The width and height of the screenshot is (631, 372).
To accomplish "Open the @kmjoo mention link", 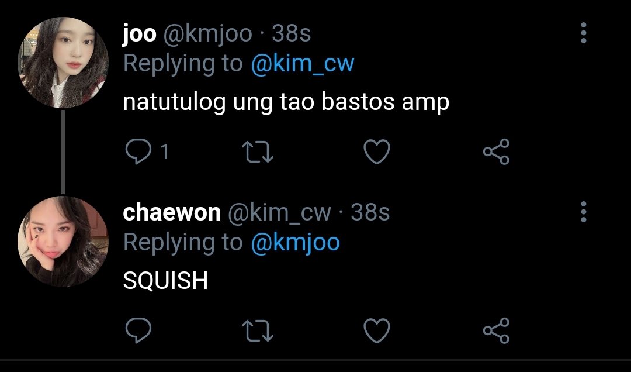I will 296,243.
